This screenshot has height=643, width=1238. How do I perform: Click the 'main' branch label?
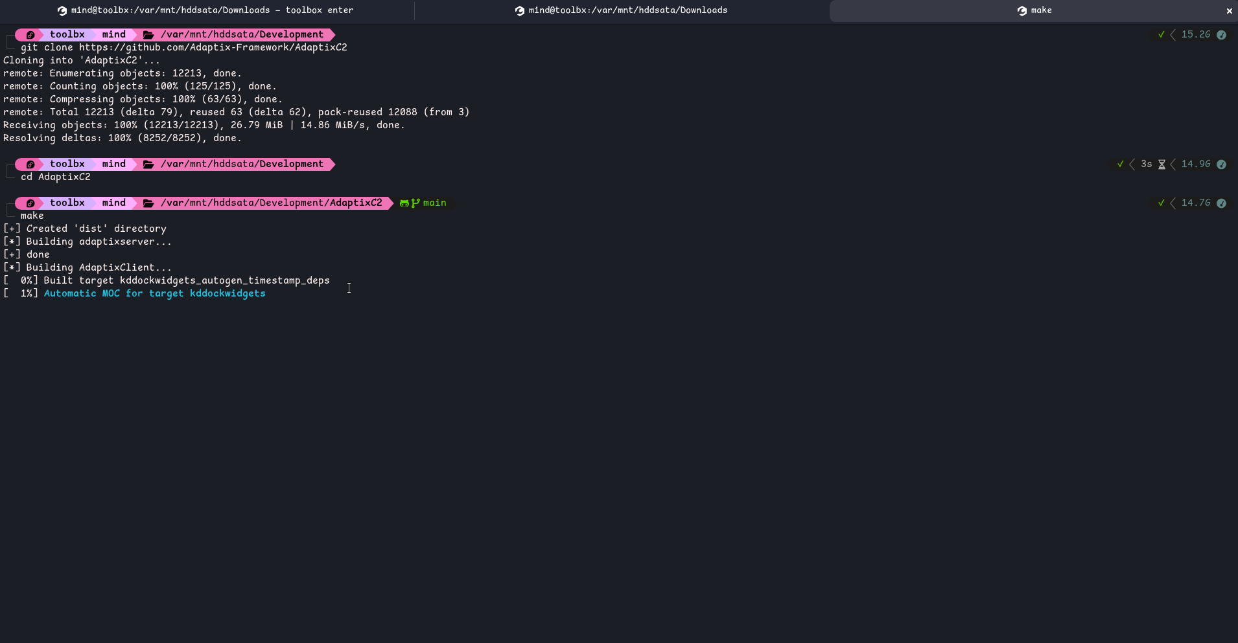pyautogui.click(x=434, y=203)
